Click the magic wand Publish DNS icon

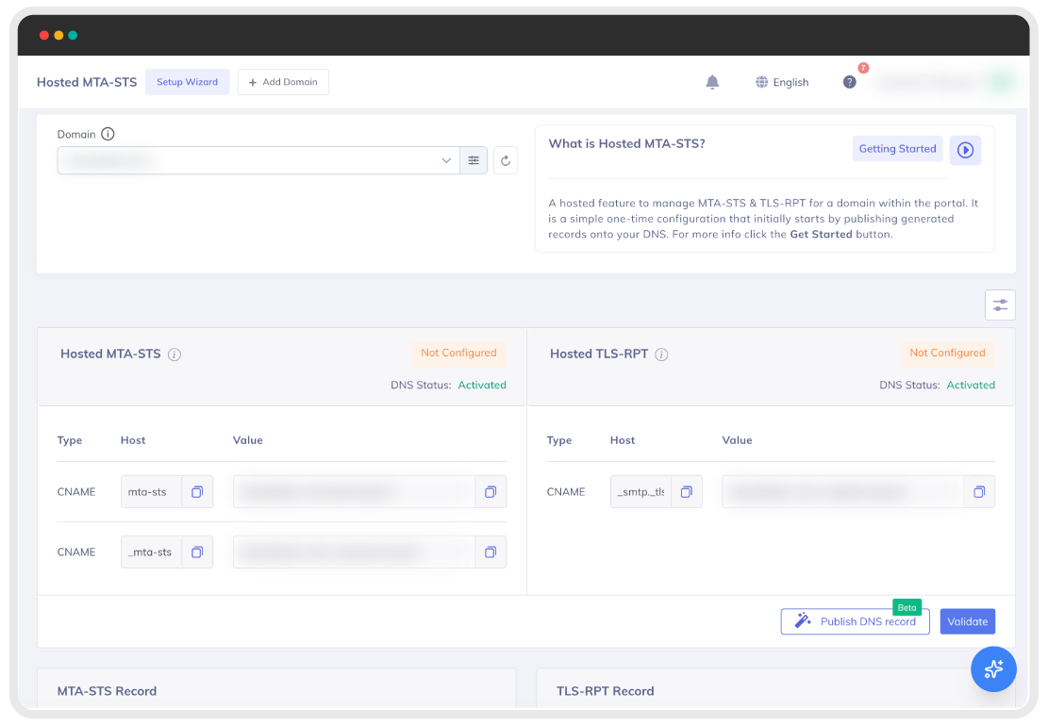click(803, 620)
